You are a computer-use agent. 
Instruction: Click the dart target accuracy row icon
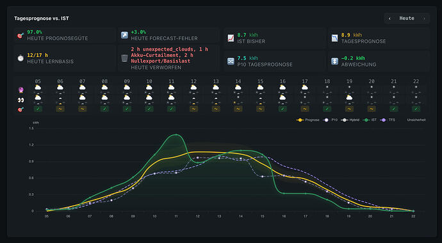tap(21, 110)
